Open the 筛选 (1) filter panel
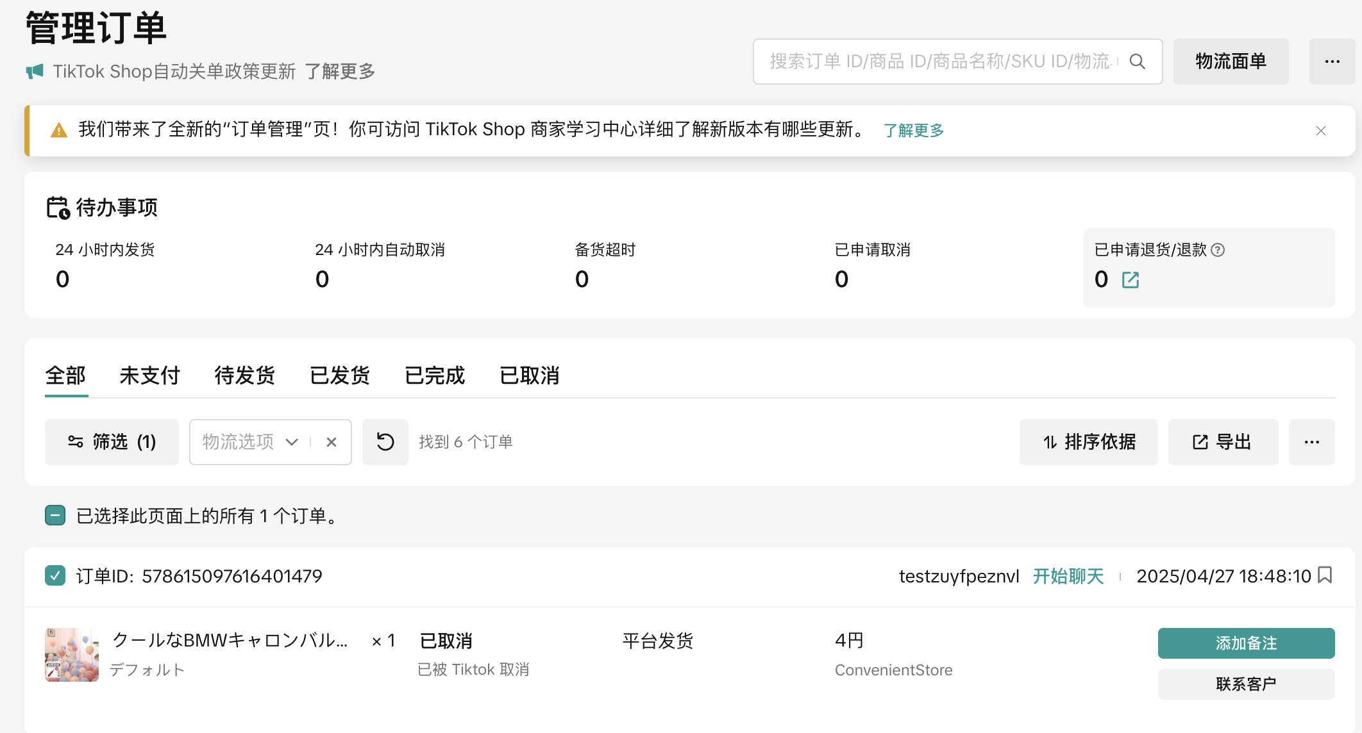 point(112,442)
